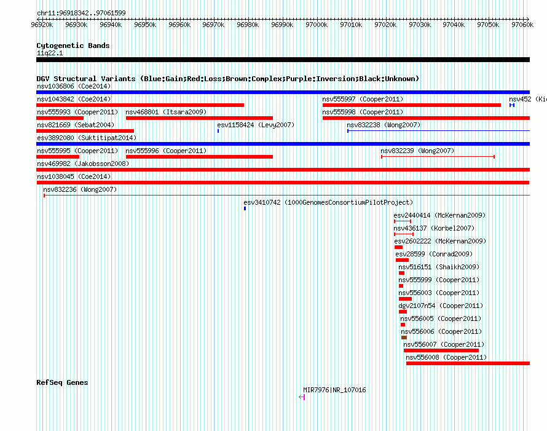Open the nsv821669 (Sebat2004) variant
Image resolution: width=547 pixels, height=431 pixels.
(76, 125)
